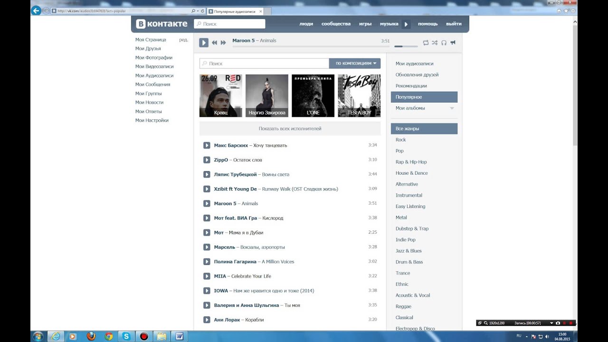Skip to previous track in the player
Screen dimensions: 608x342
(214, 43)
